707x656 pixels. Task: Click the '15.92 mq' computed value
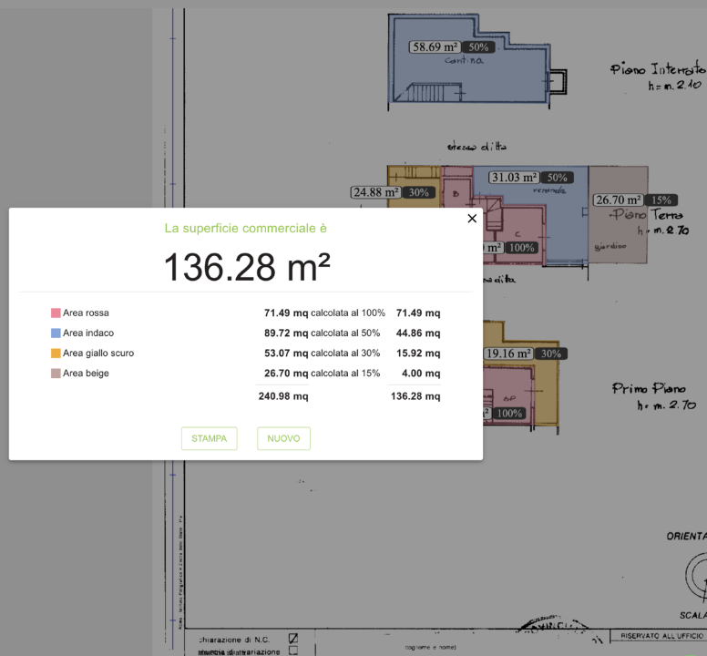418,353
